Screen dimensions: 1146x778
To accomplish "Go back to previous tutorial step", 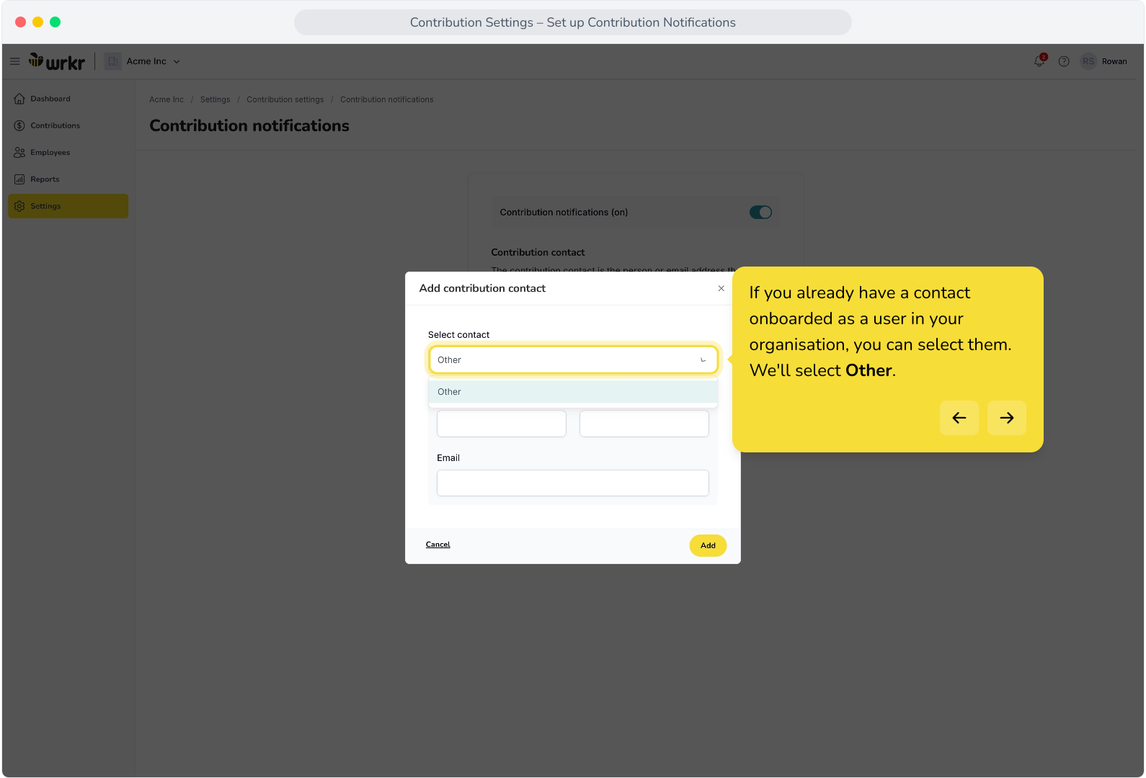I will coord(959,418).
